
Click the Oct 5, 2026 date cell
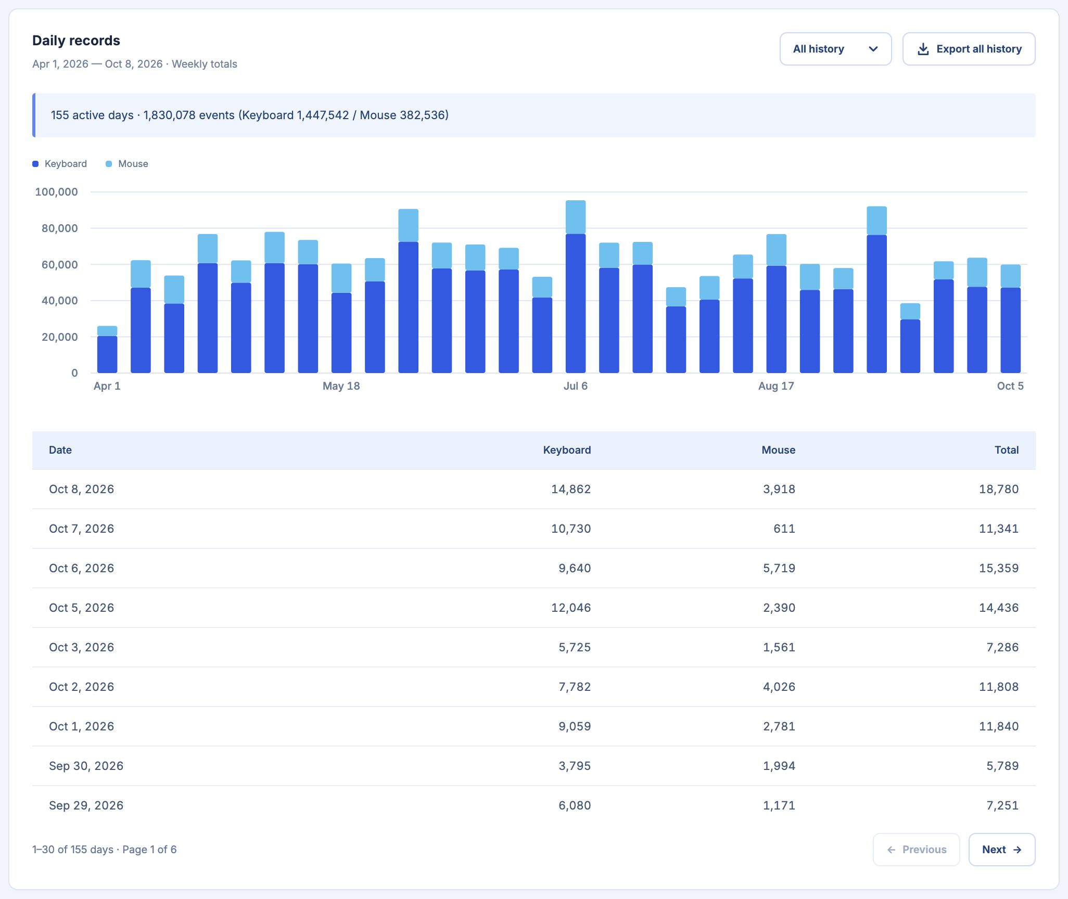[x=82, y=608]
